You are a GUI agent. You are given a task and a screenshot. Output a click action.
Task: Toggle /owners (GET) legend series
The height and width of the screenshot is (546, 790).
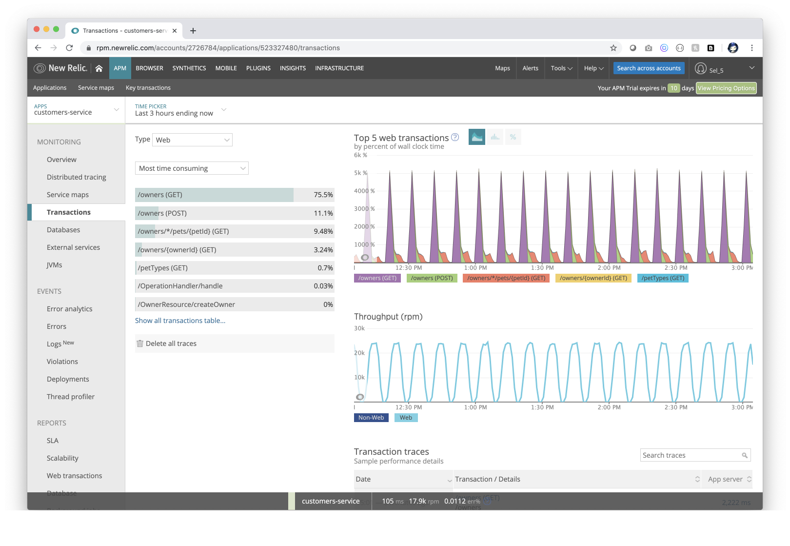click(x=377, y=278)
